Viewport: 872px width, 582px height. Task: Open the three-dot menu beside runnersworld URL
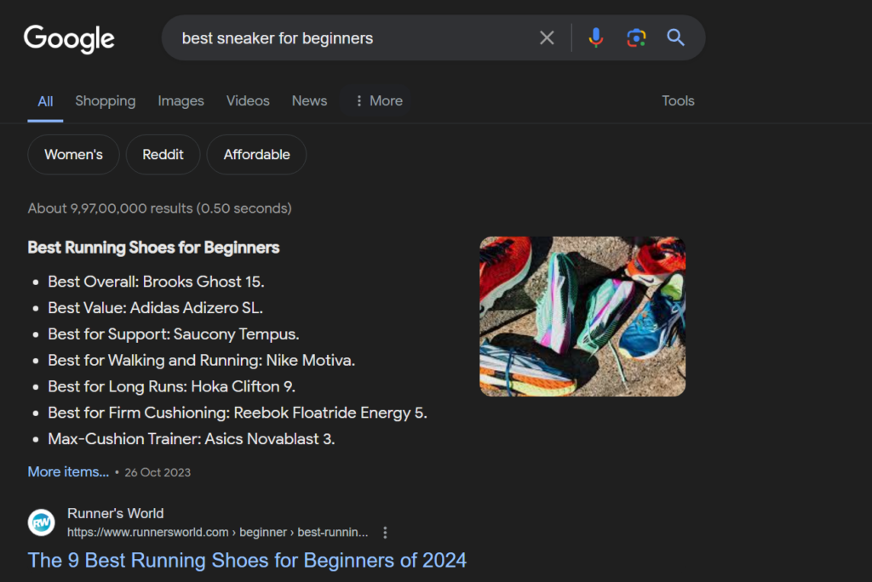pos(385,533)
